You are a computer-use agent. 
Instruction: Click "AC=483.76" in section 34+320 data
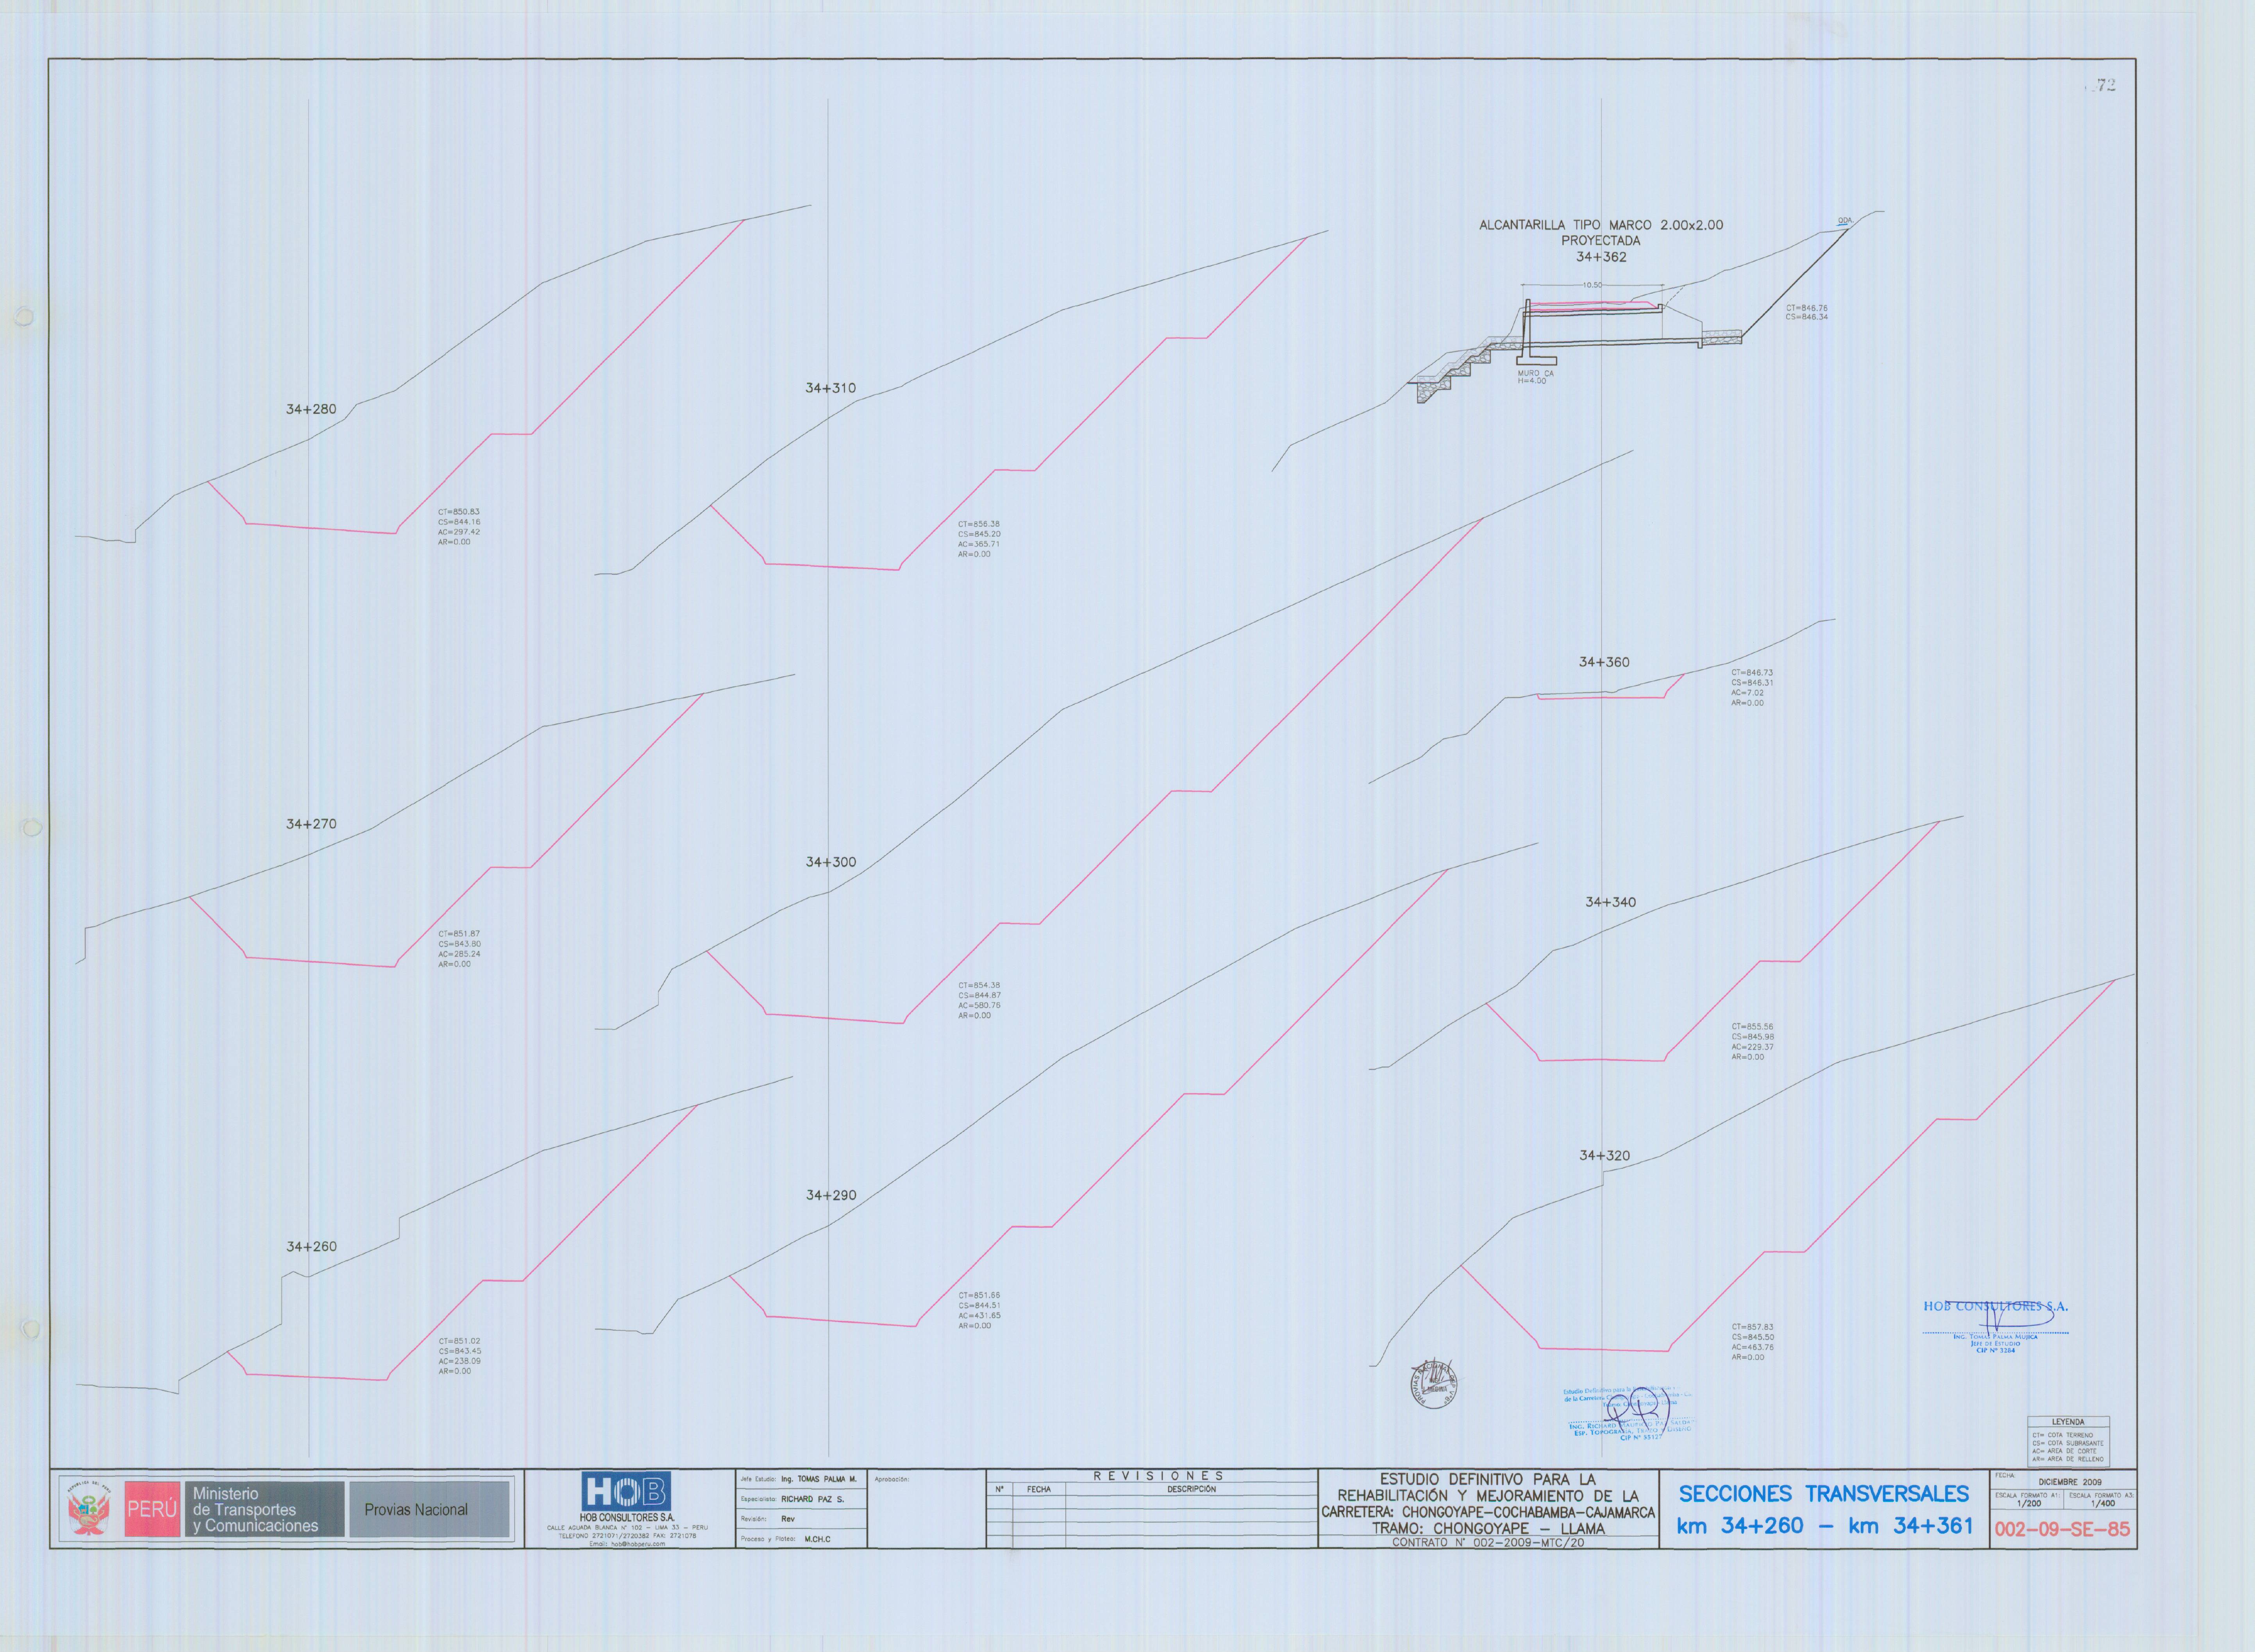point(1752,1347)
